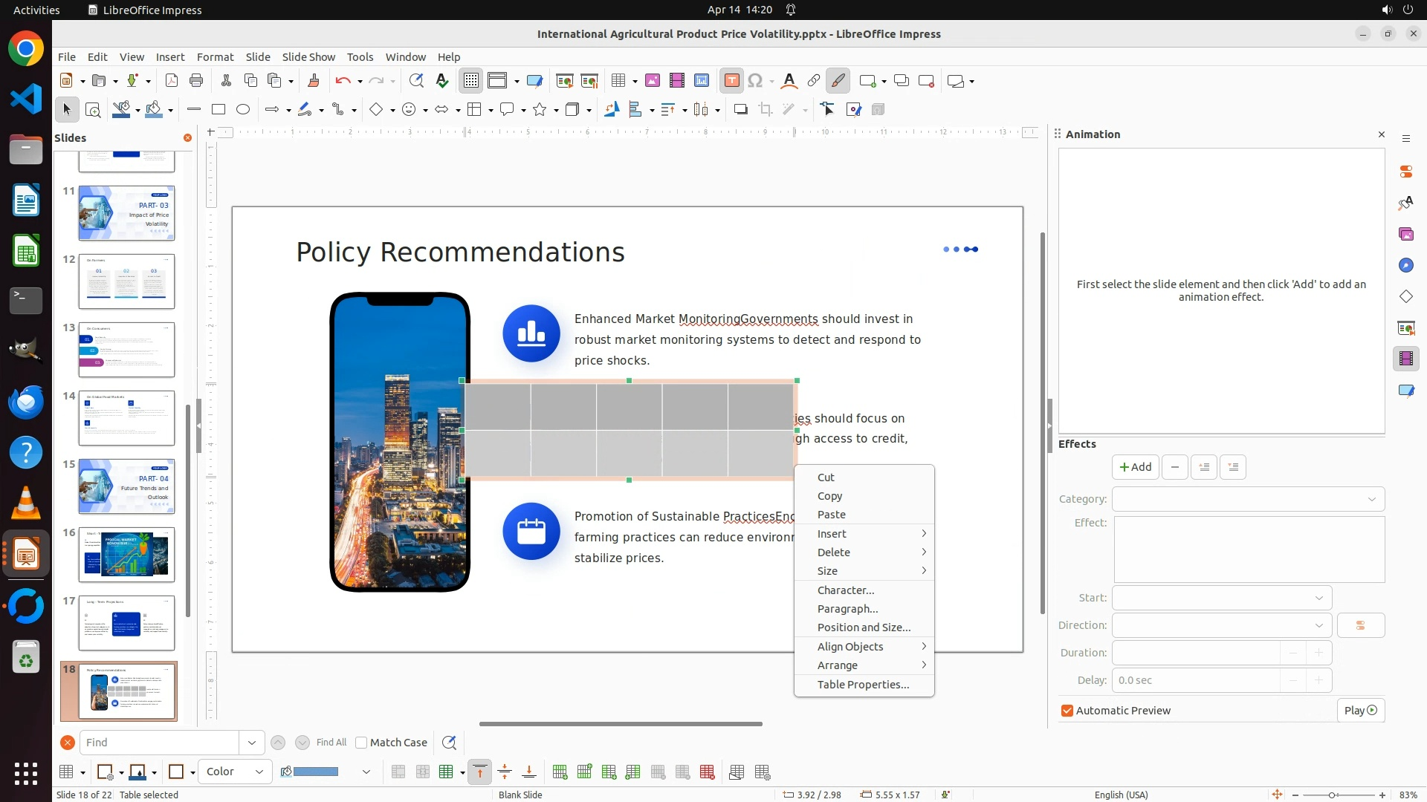
Task: Expand the Find field history dropdown
Action: pos(251,743)
